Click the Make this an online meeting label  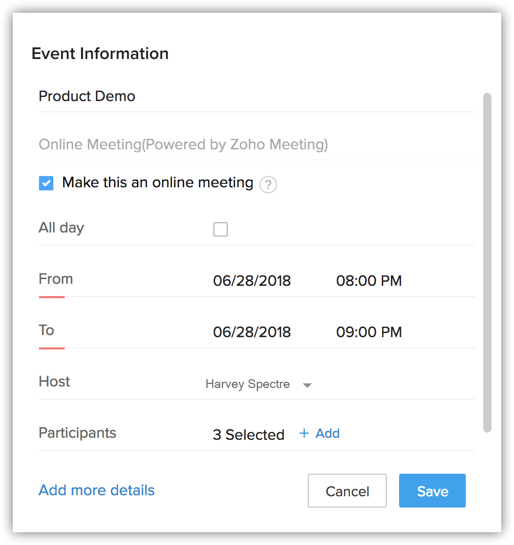point(158,183)
